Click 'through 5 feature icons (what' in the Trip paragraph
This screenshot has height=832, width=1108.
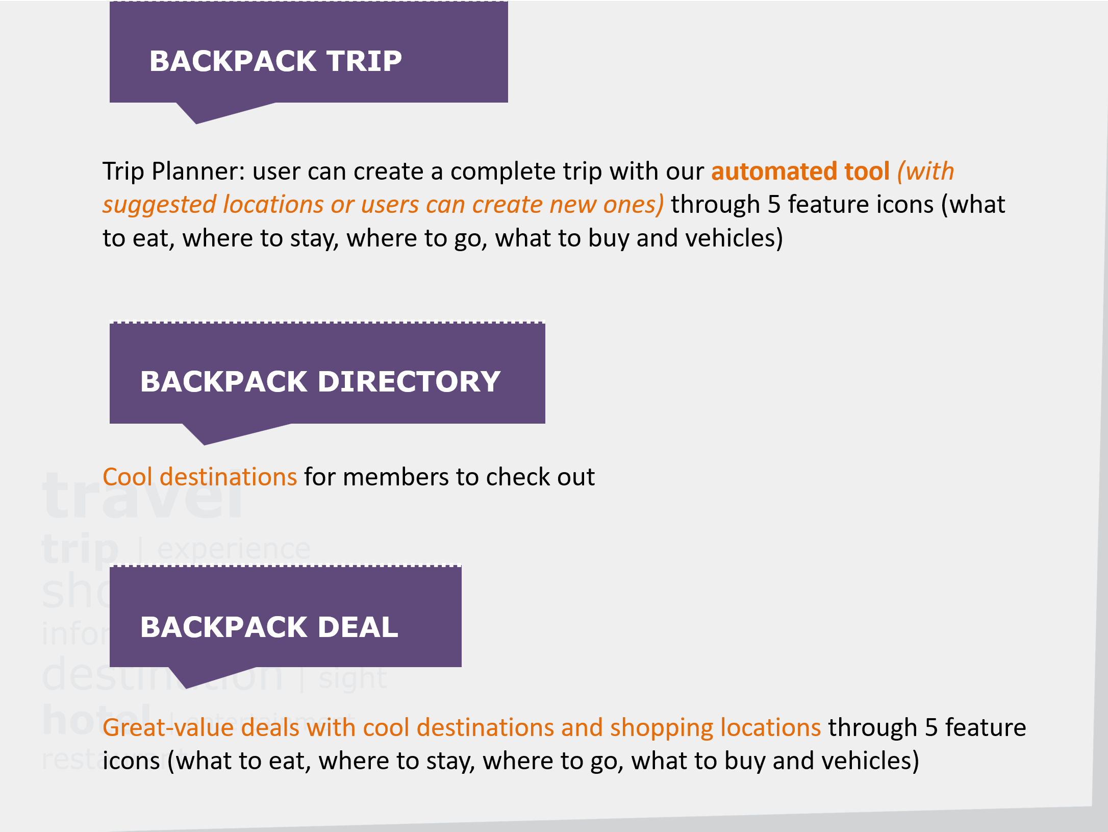tap(838, 205)
